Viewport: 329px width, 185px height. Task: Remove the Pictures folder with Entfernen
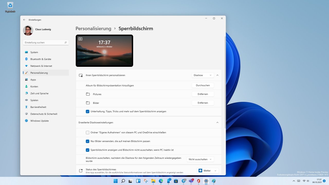pos(203,94)
